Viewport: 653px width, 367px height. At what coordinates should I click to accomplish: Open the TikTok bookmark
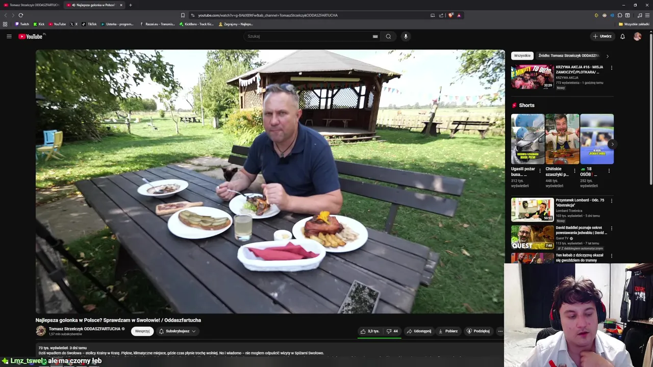pos(89,24)
